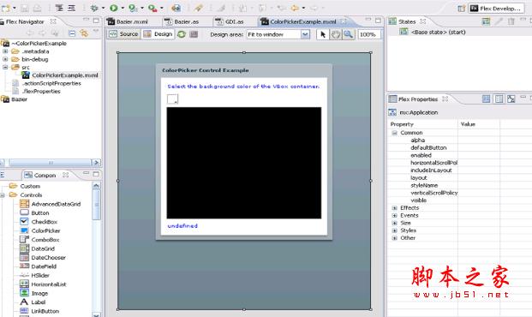Expand the .metadata folder

pos(5,51)
